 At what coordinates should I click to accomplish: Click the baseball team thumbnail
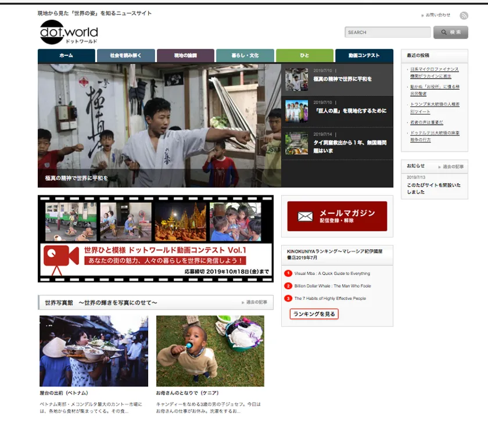pyautogui.click(x=297, y=111)
